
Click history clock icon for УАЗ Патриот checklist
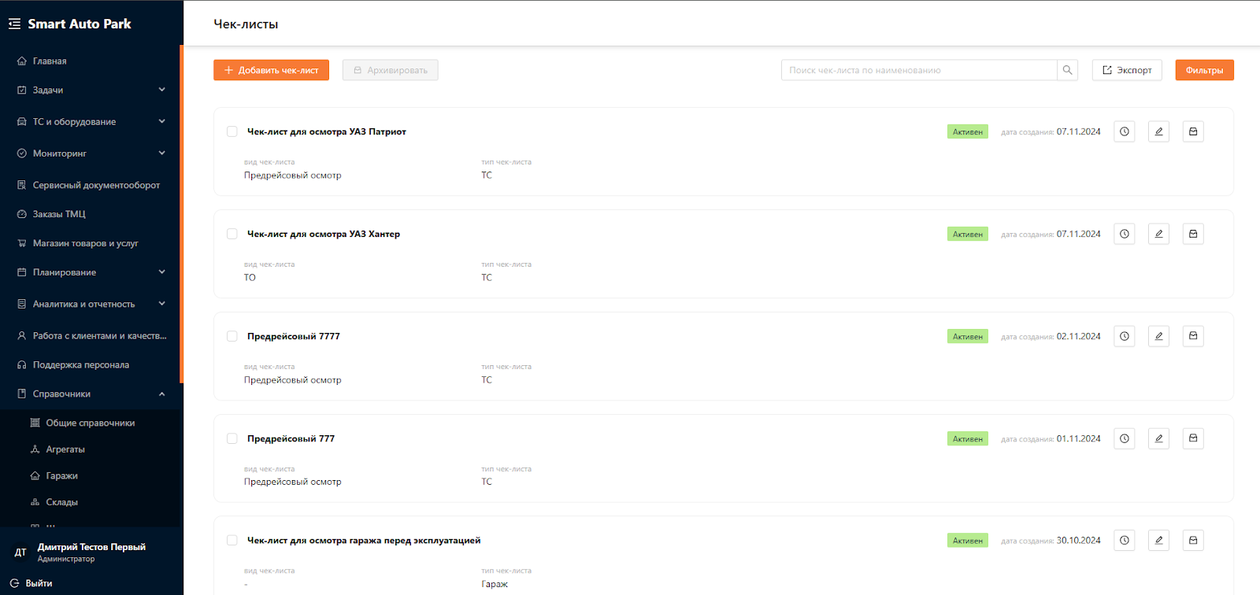1124,132
